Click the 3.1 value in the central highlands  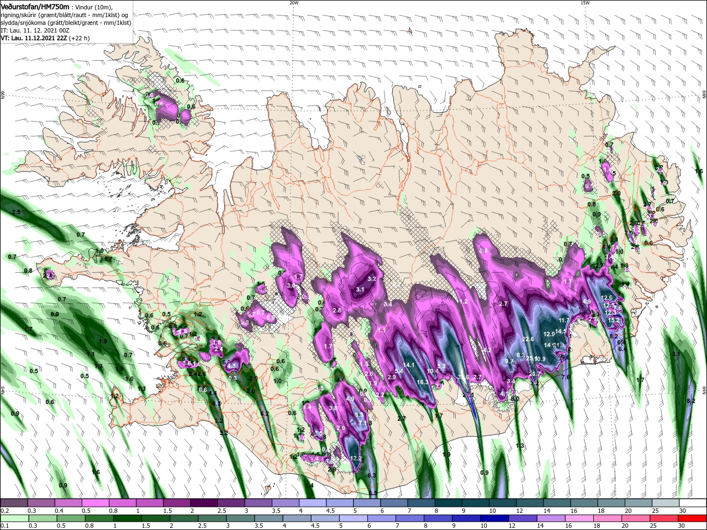tap(360, 289)
